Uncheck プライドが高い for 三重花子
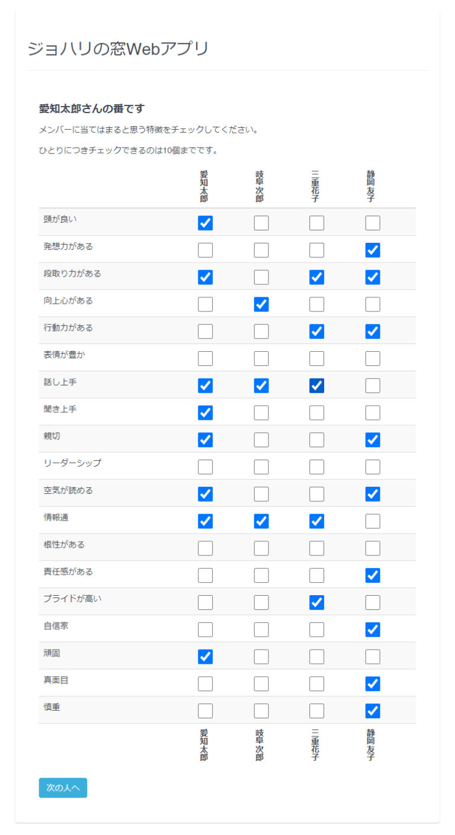455x835 pixels. pos(317,602)
